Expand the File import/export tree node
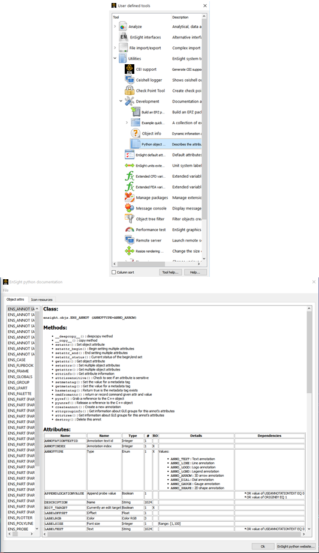The width and height of the screenshot is (319, 553). coord(115,47)
